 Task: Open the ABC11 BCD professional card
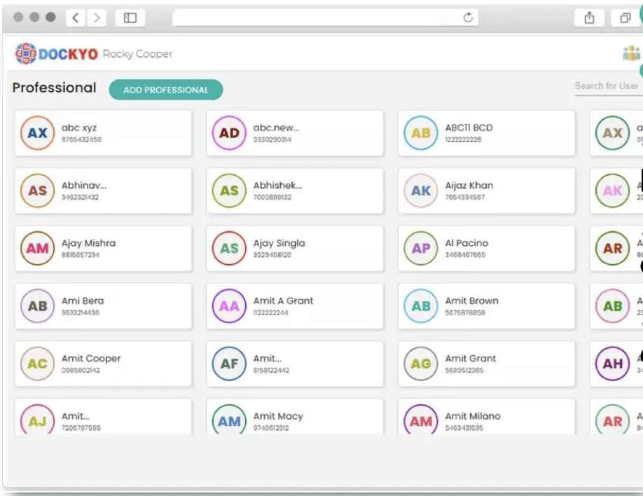coord(487,133)
